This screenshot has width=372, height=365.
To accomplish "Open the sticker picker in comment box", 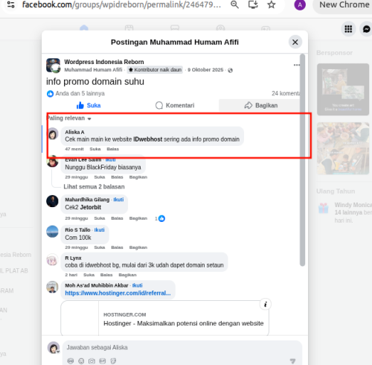I will 113,361.
